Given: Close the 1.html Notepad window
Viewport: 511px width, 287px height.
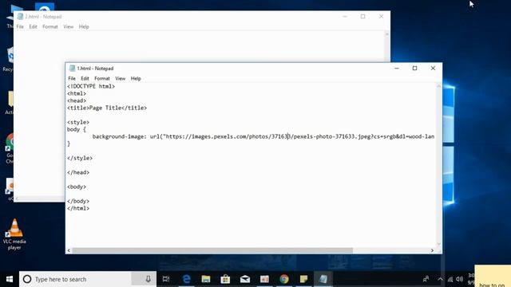Looking at the screenshot, I should 433,69.
